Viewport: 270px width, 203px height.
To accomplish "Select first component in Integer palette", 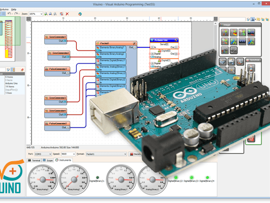I will click(225, 33).
